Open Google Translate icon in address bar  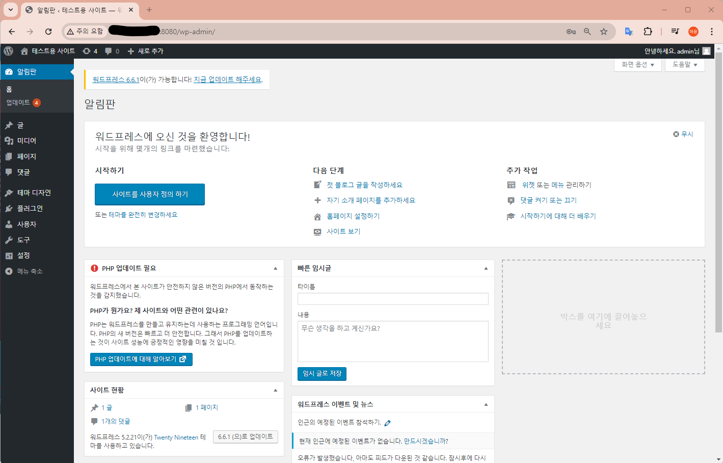(x=629, y=32)
